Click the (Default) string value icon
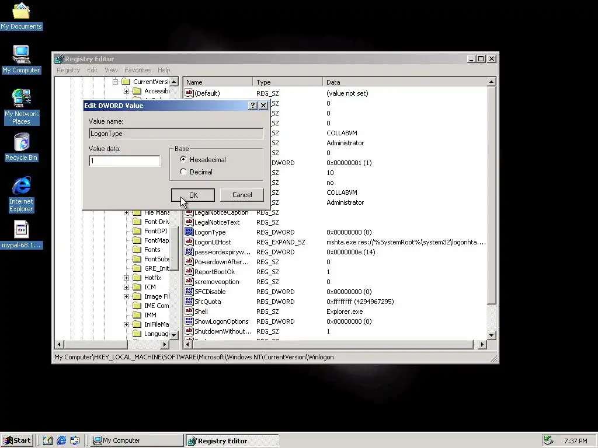The height and width of the screenshot is (448, 598). pos(189,93)
